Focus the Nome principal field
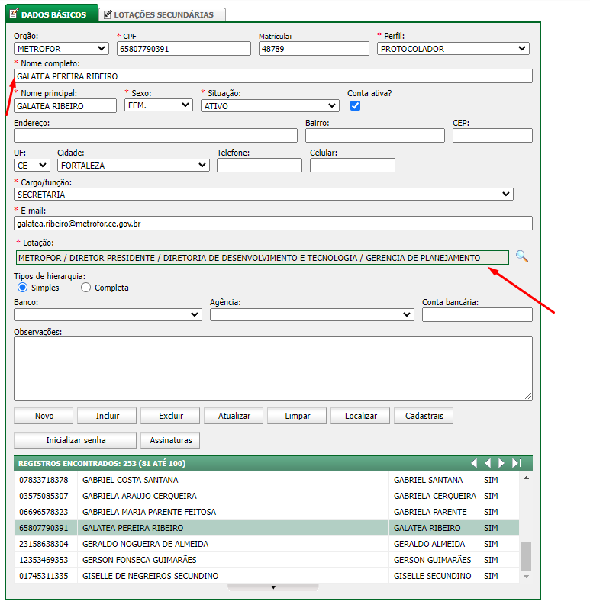The image size is (590, 608). [x=65, y=106]
